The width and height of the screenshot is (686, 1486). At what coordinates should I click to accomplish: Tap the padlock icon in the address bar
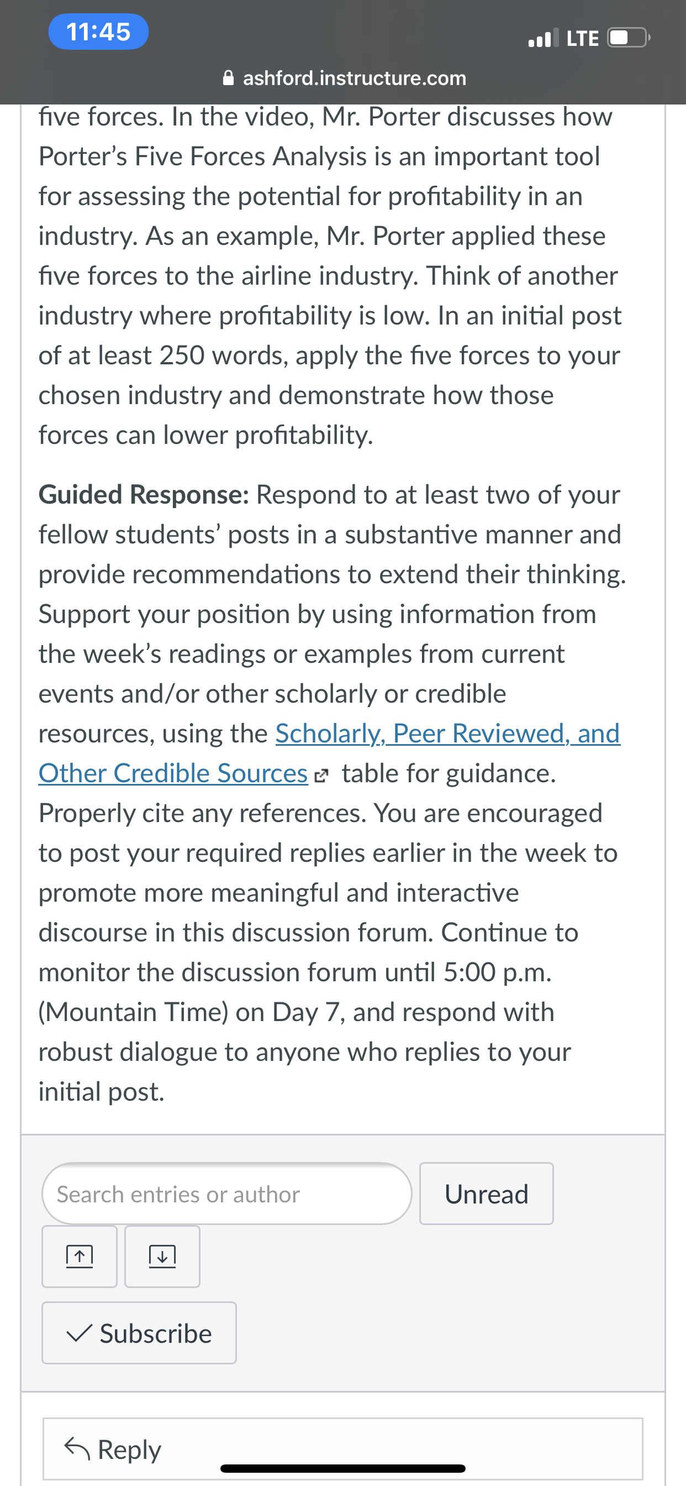(x=228, y=78)
